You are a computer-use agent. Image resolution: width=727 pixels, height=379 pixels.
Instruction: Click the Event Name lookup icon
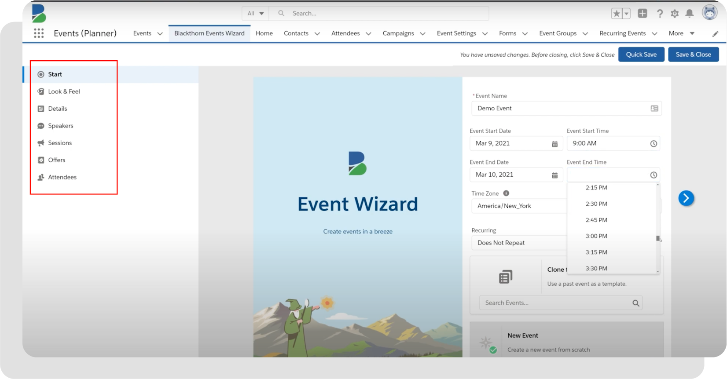[x=654, y=108]
